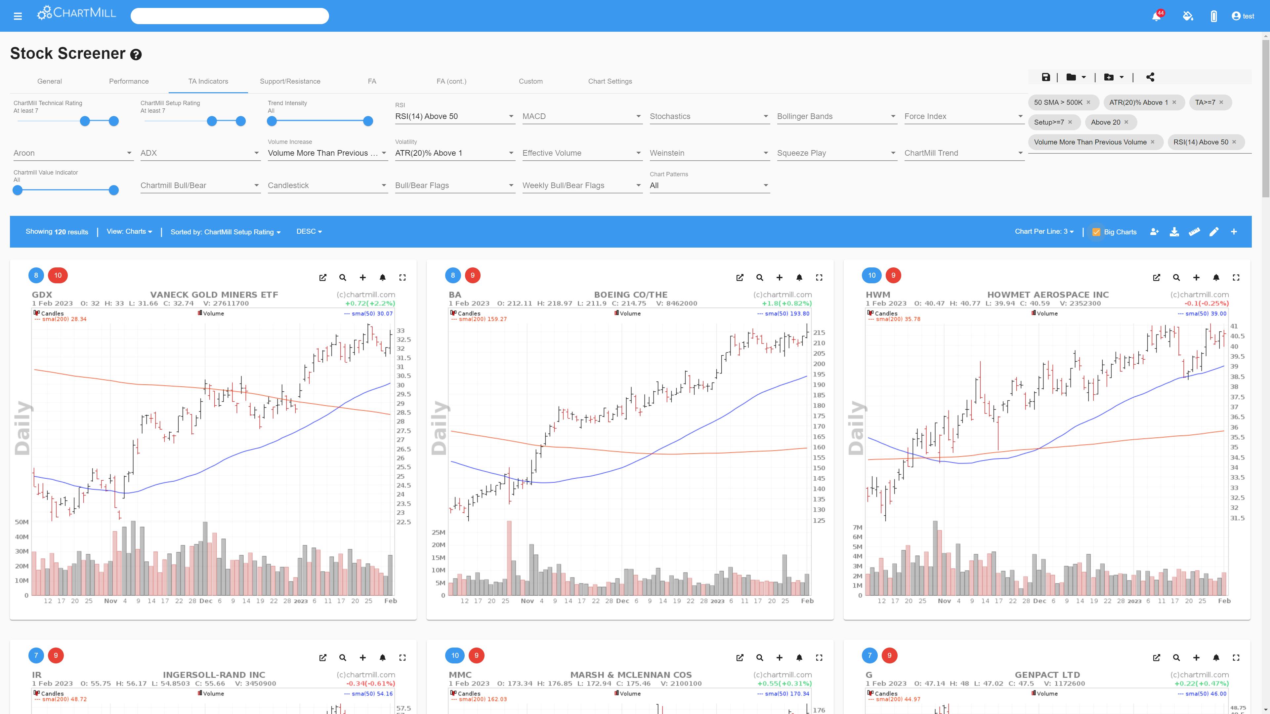
Task: Open the Support/Resistance tab
Action: pos(290,81)
